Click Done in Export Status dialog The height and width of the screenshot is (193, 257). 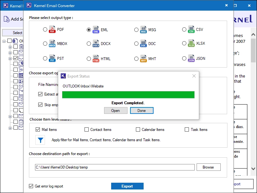142,110
